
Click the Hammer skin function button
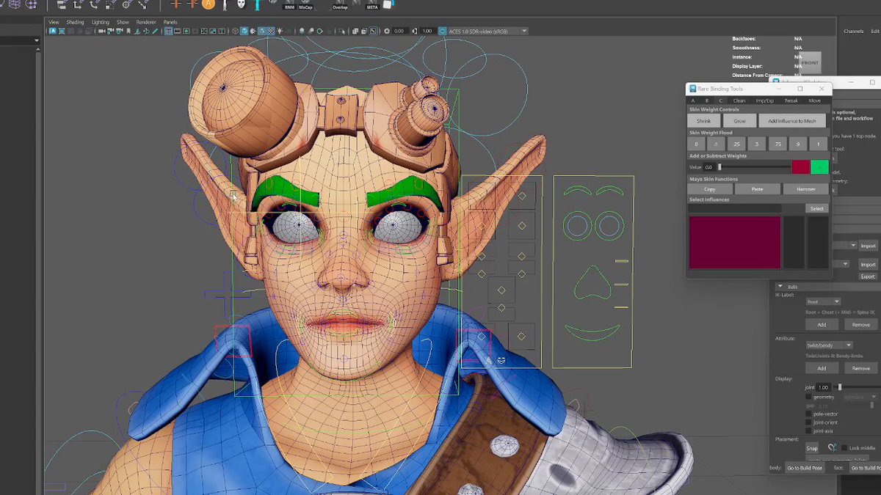[x=805, y=189]
